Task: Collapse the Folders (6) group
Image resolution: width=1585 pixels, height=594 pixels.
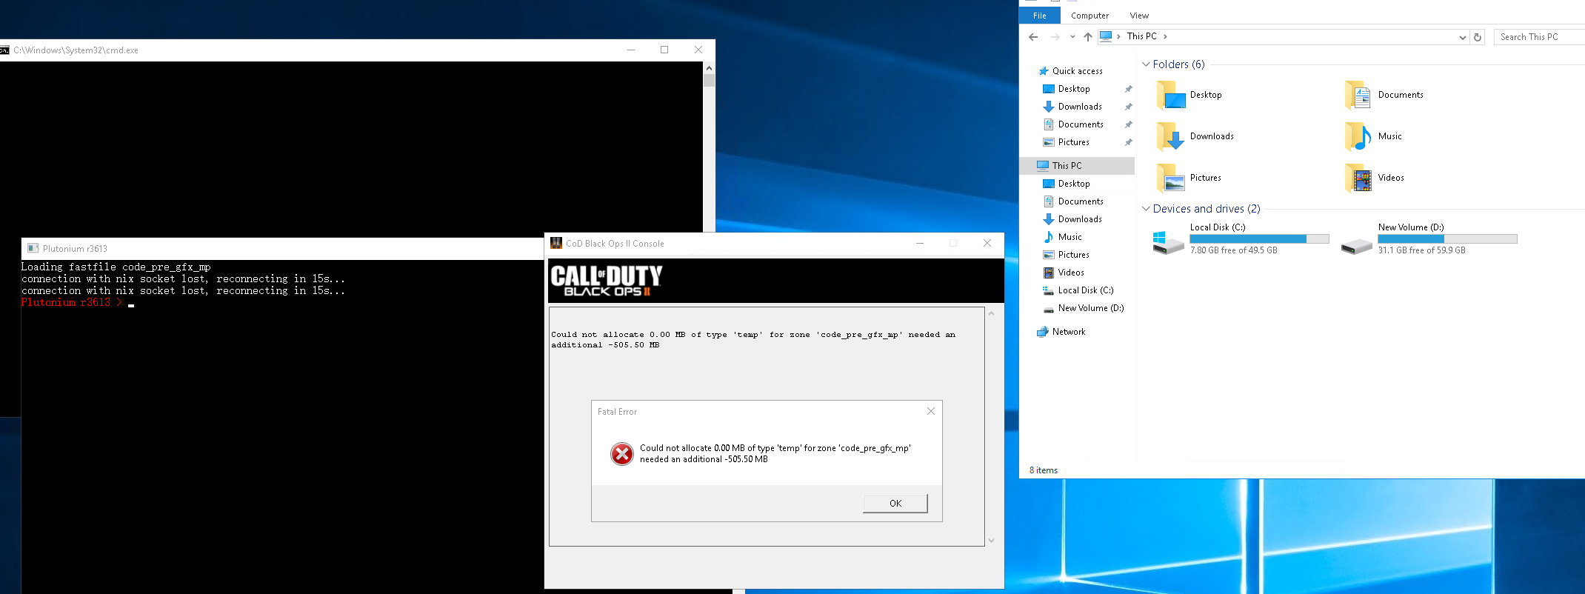Action: [x=1146, y=64]
